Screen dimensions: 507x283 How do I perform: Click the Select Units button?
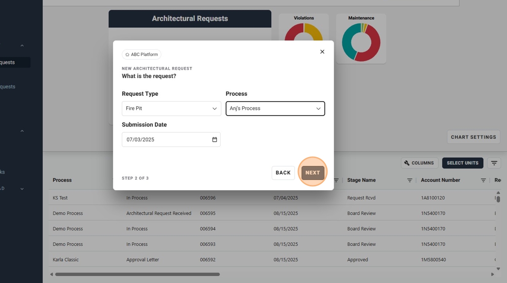pos(463,163)
